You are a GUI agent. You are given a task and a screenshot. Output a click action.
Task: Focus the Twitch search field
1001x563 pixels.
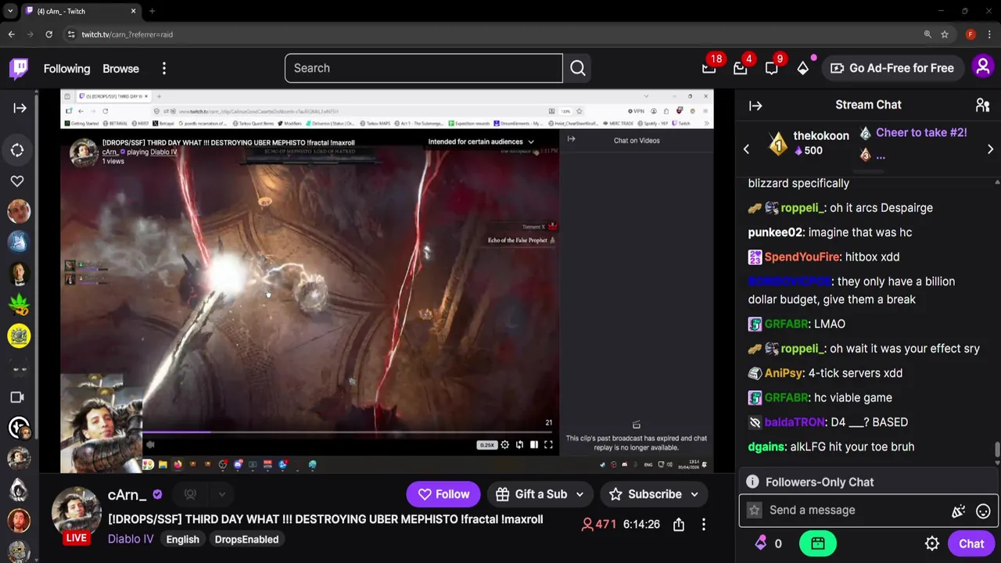423,68
